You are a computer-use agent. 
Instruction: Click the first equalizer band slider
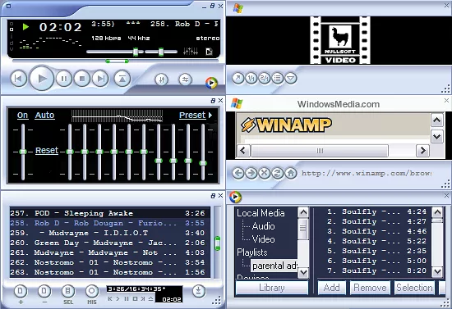click(x=70, y=152)
